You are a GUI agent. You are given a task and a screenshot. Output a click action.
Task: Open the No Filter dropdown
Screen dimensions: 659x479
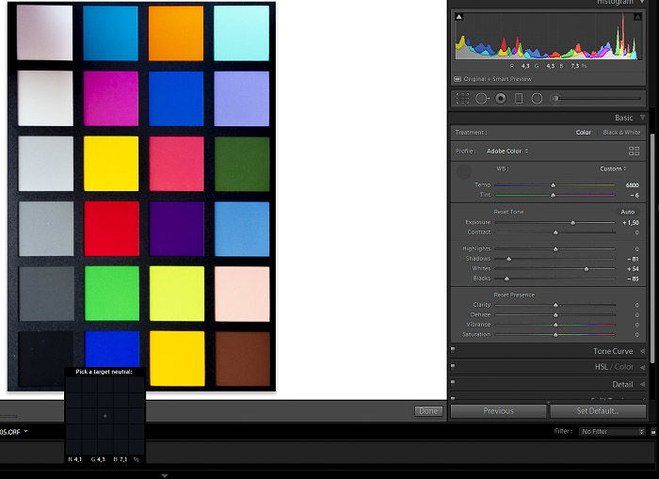pos(612,431)
